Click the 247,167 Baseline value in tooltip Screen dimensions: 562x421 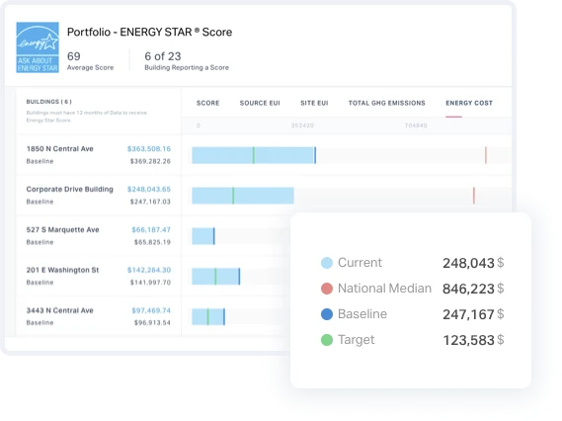click(x=468, y=314)
